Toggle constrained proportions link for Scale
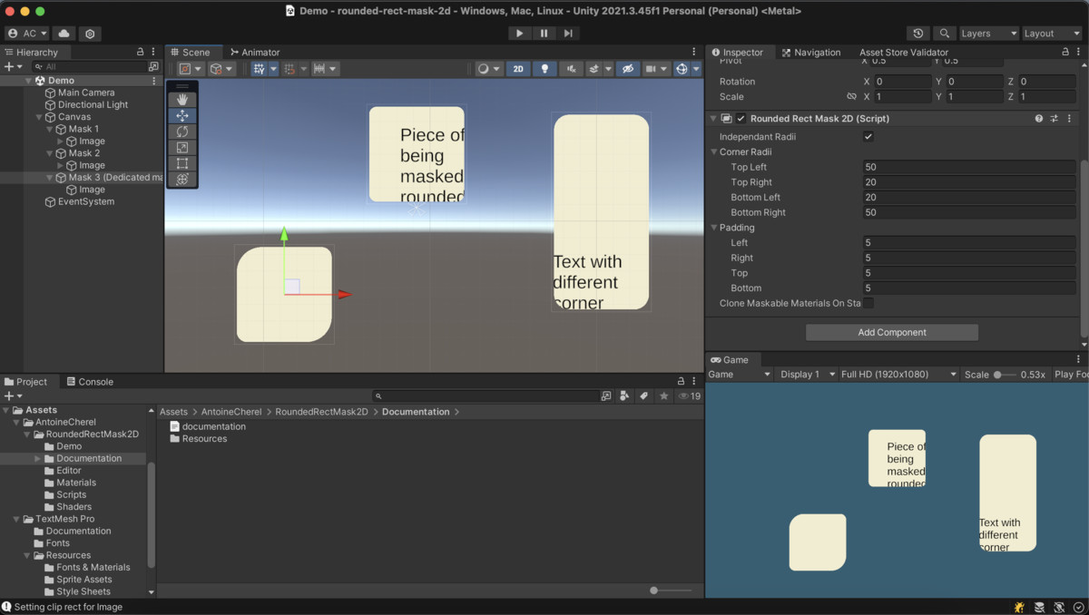1089x615 pixels. (851, 96)
